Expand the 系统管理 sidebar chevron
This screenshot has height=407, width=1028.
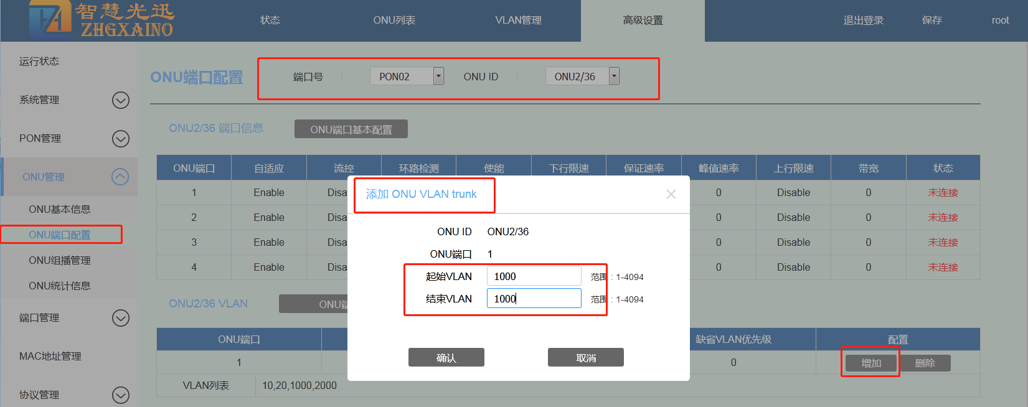tap(120, 100)
